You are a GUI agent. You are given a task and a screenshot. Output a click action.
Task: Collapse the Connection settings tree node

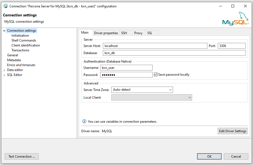tap(4, 31)
